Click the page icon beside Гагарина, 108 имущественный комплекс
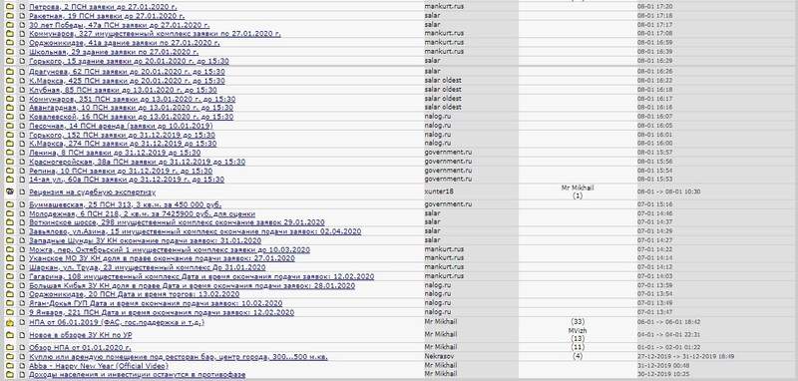 point(22,276)
